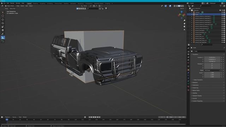Image resolution: width=226 pixels, height=127 pixels.
Task: Jump to the timeline end frame button
Action: [100, 117]
